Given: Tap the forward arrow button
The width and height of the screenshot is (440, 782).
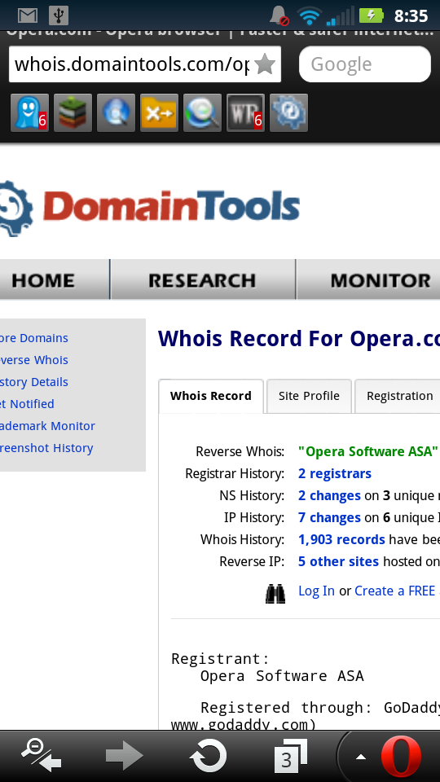Looking at the screenshot, I should (x=124, y=756).
